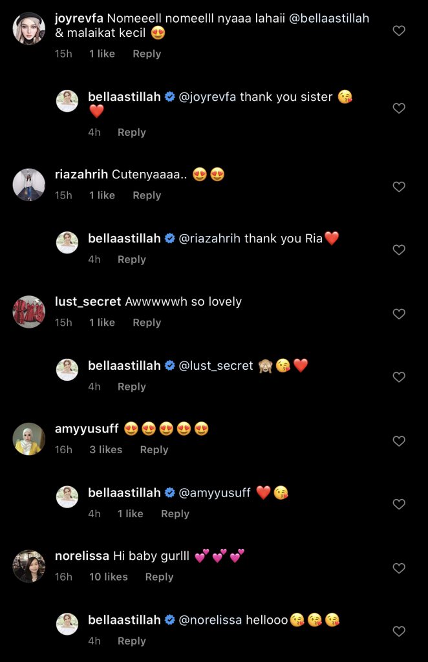428x662 pixels.
Task: Heart the lust_secret comment
Action: point(399,314)
